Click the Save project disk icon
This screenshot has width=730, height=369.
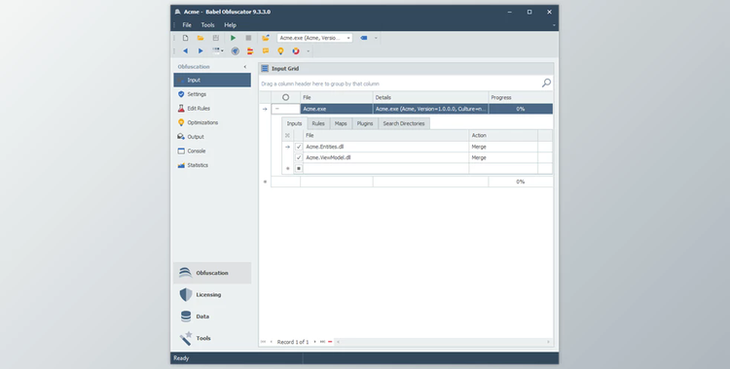(215, 38)
